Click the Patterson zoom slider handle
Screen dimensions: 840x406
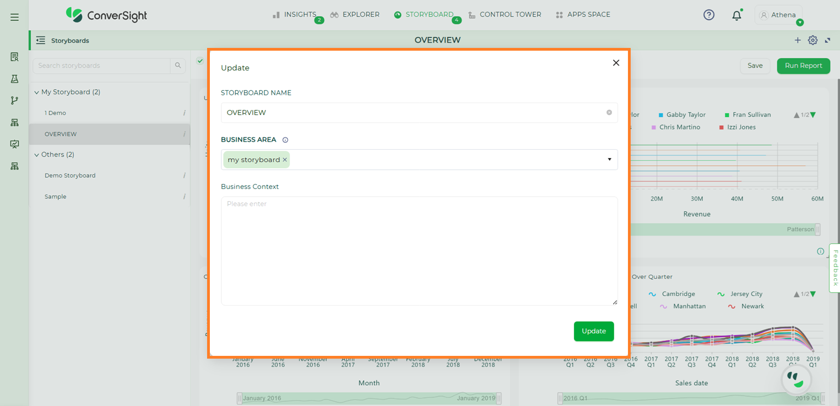click(817, 229)
